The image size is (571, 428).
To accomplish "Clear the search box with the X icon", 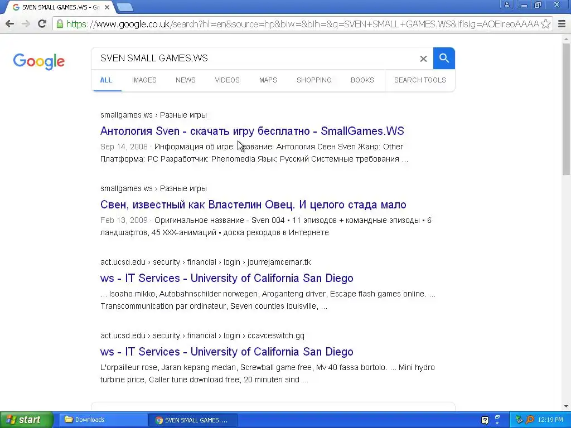I will pos(423,59).
